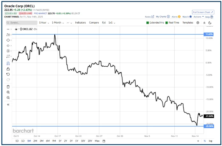The image size is (222, 146).
Task: Zoom out of the chart
Action: 8,97
